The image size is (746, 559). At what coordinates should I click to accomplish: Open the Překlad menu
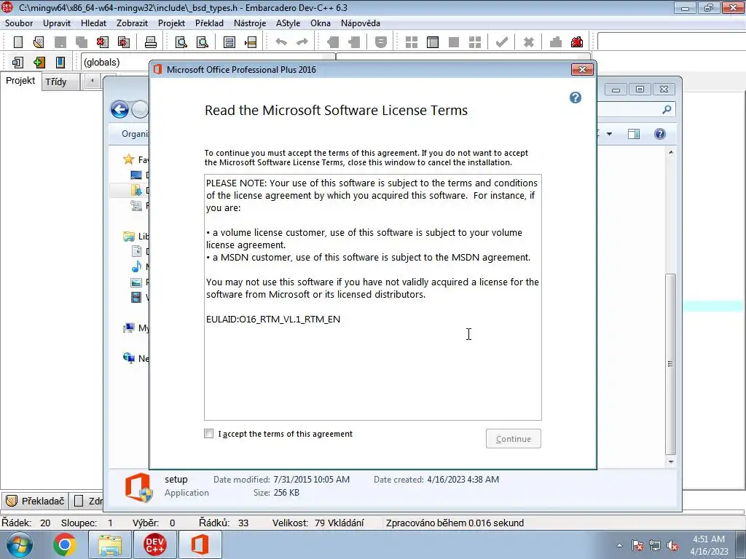209,23
